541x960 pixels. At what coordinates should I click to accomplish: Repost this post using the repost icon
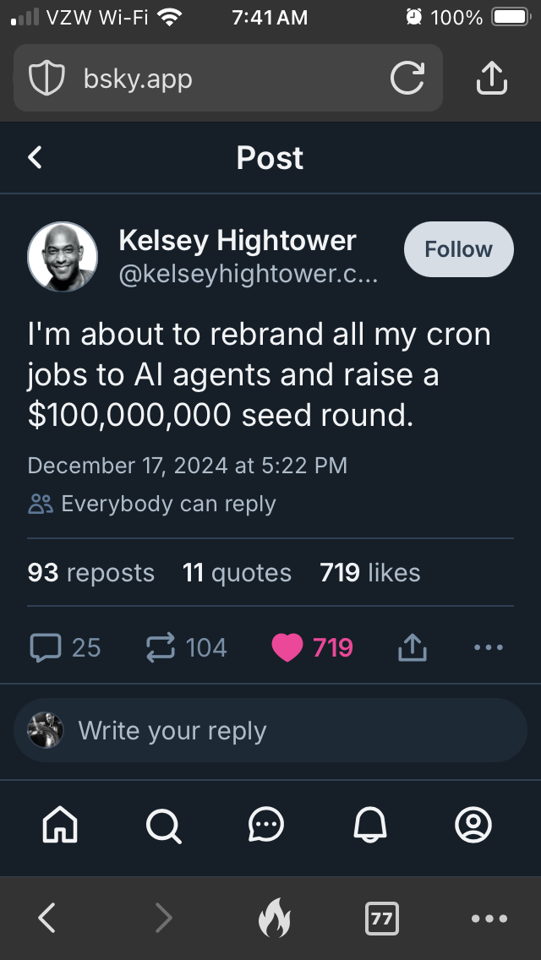(160, 647)
